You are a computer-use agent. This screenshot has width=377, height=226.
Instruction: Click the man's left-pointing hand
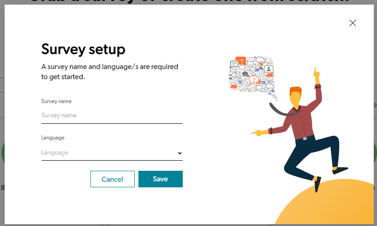coord(258,133)
